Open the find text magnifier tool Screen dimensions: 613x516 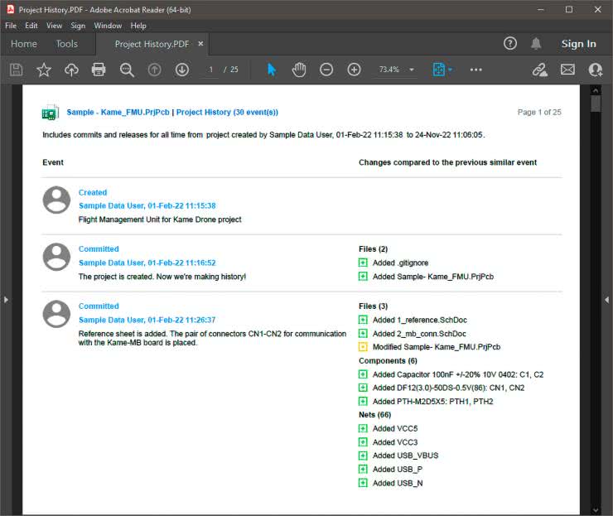click(127, 70)
